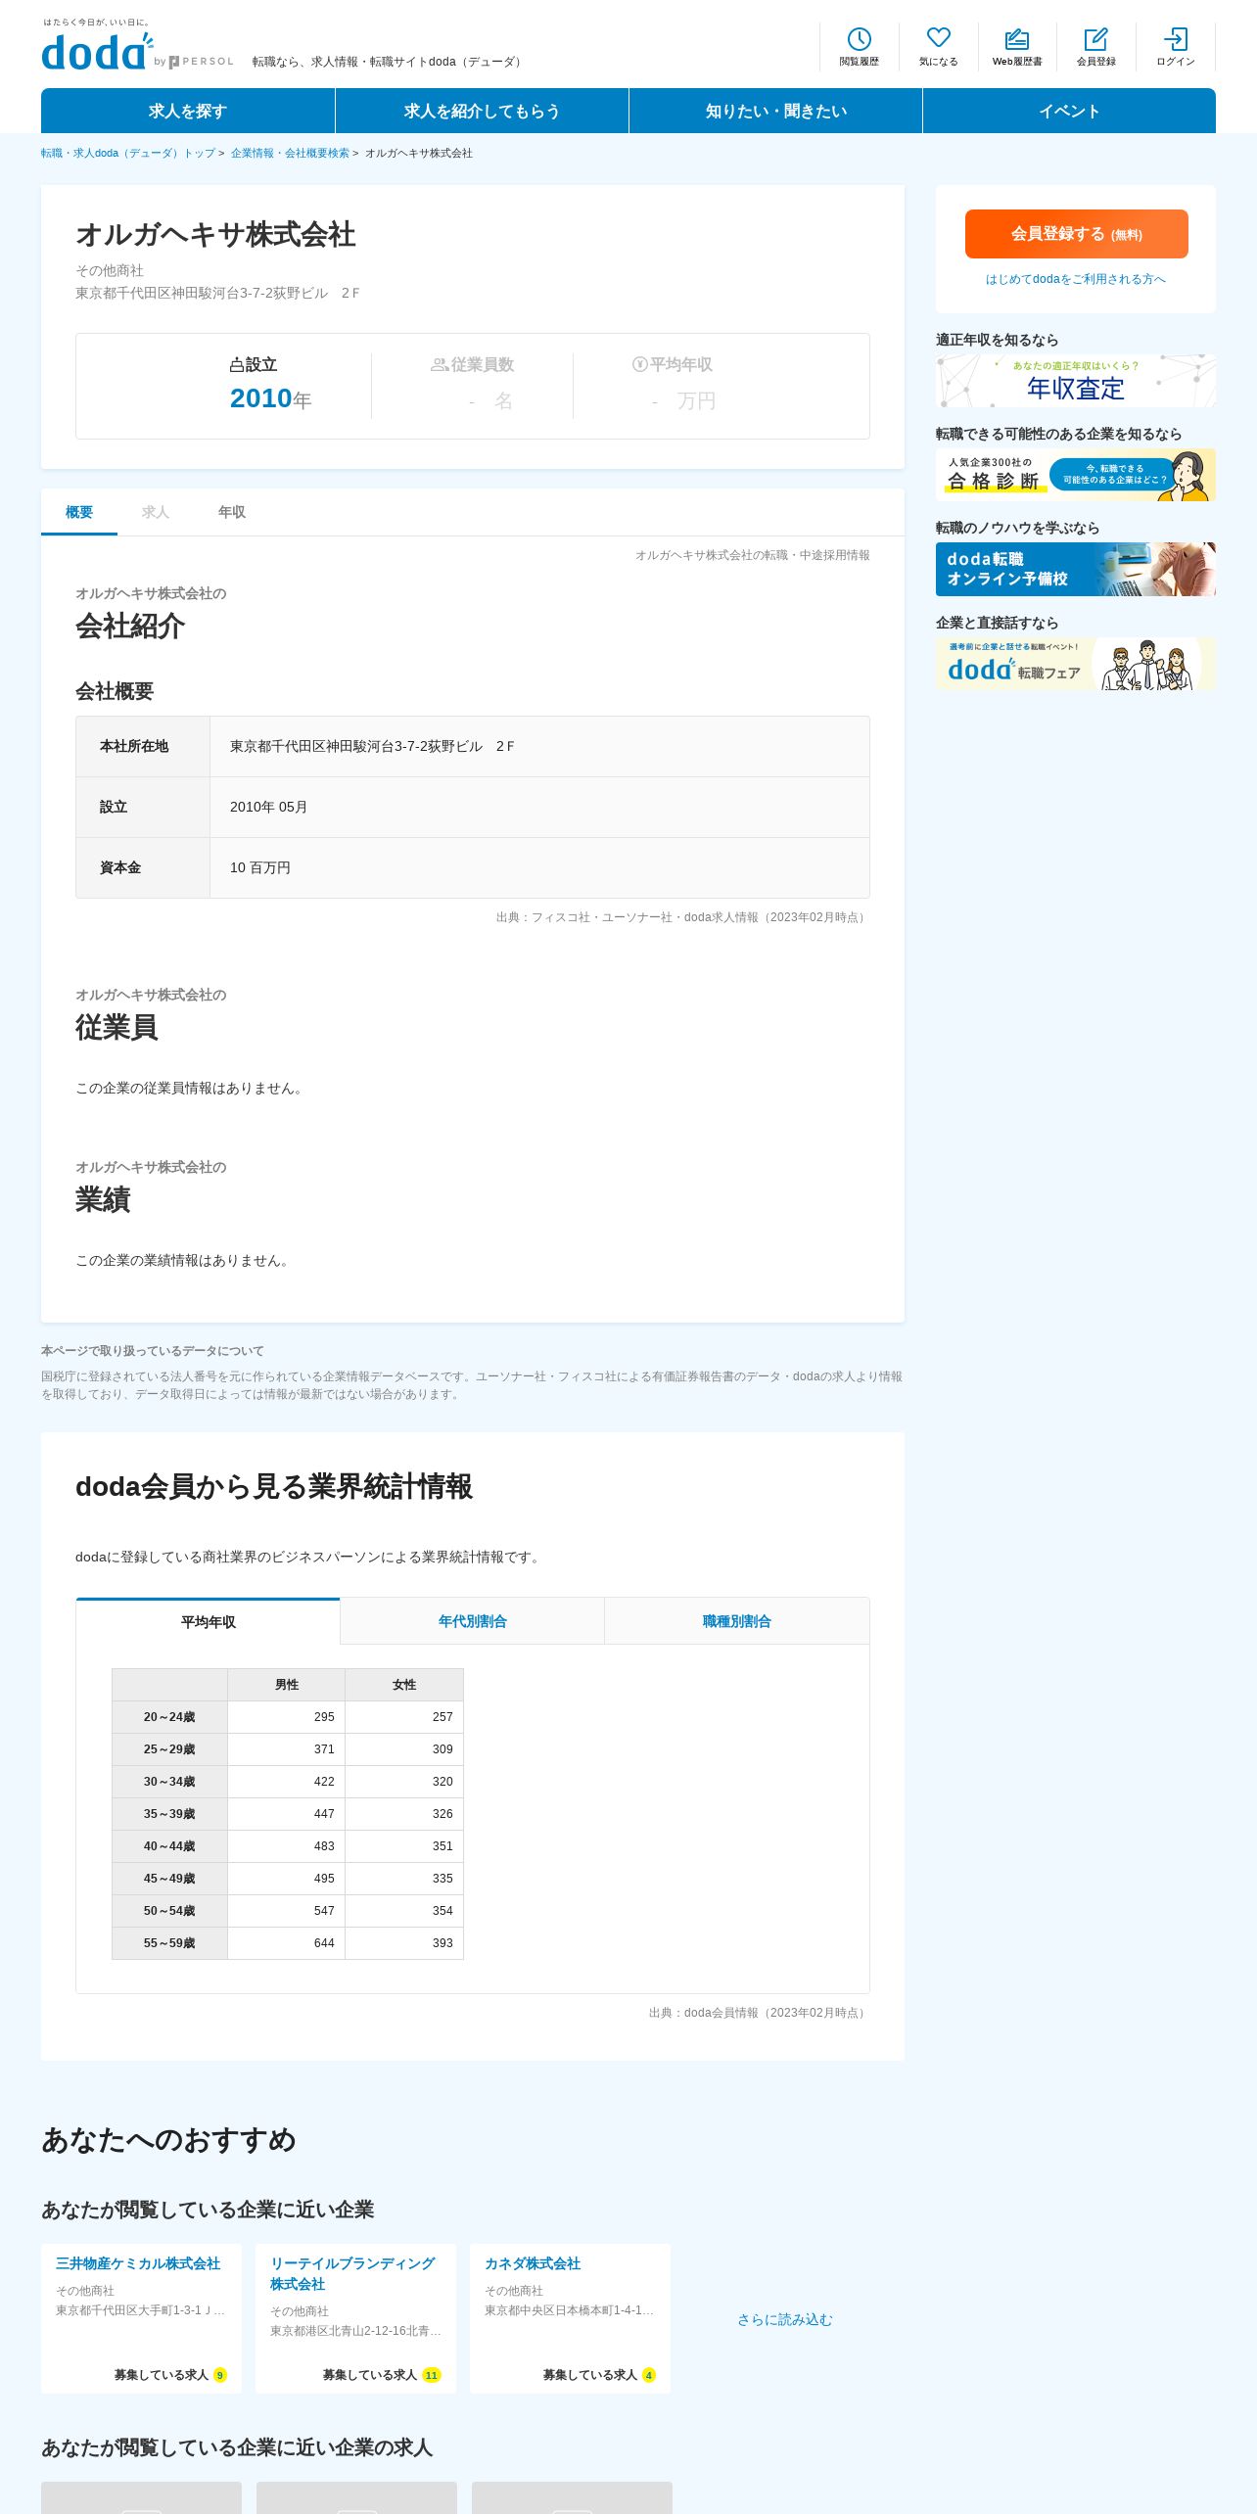The image size is (1257, 2514).
Task: Click the さらに読み込む link
Action: click(x=785, y=2319)
